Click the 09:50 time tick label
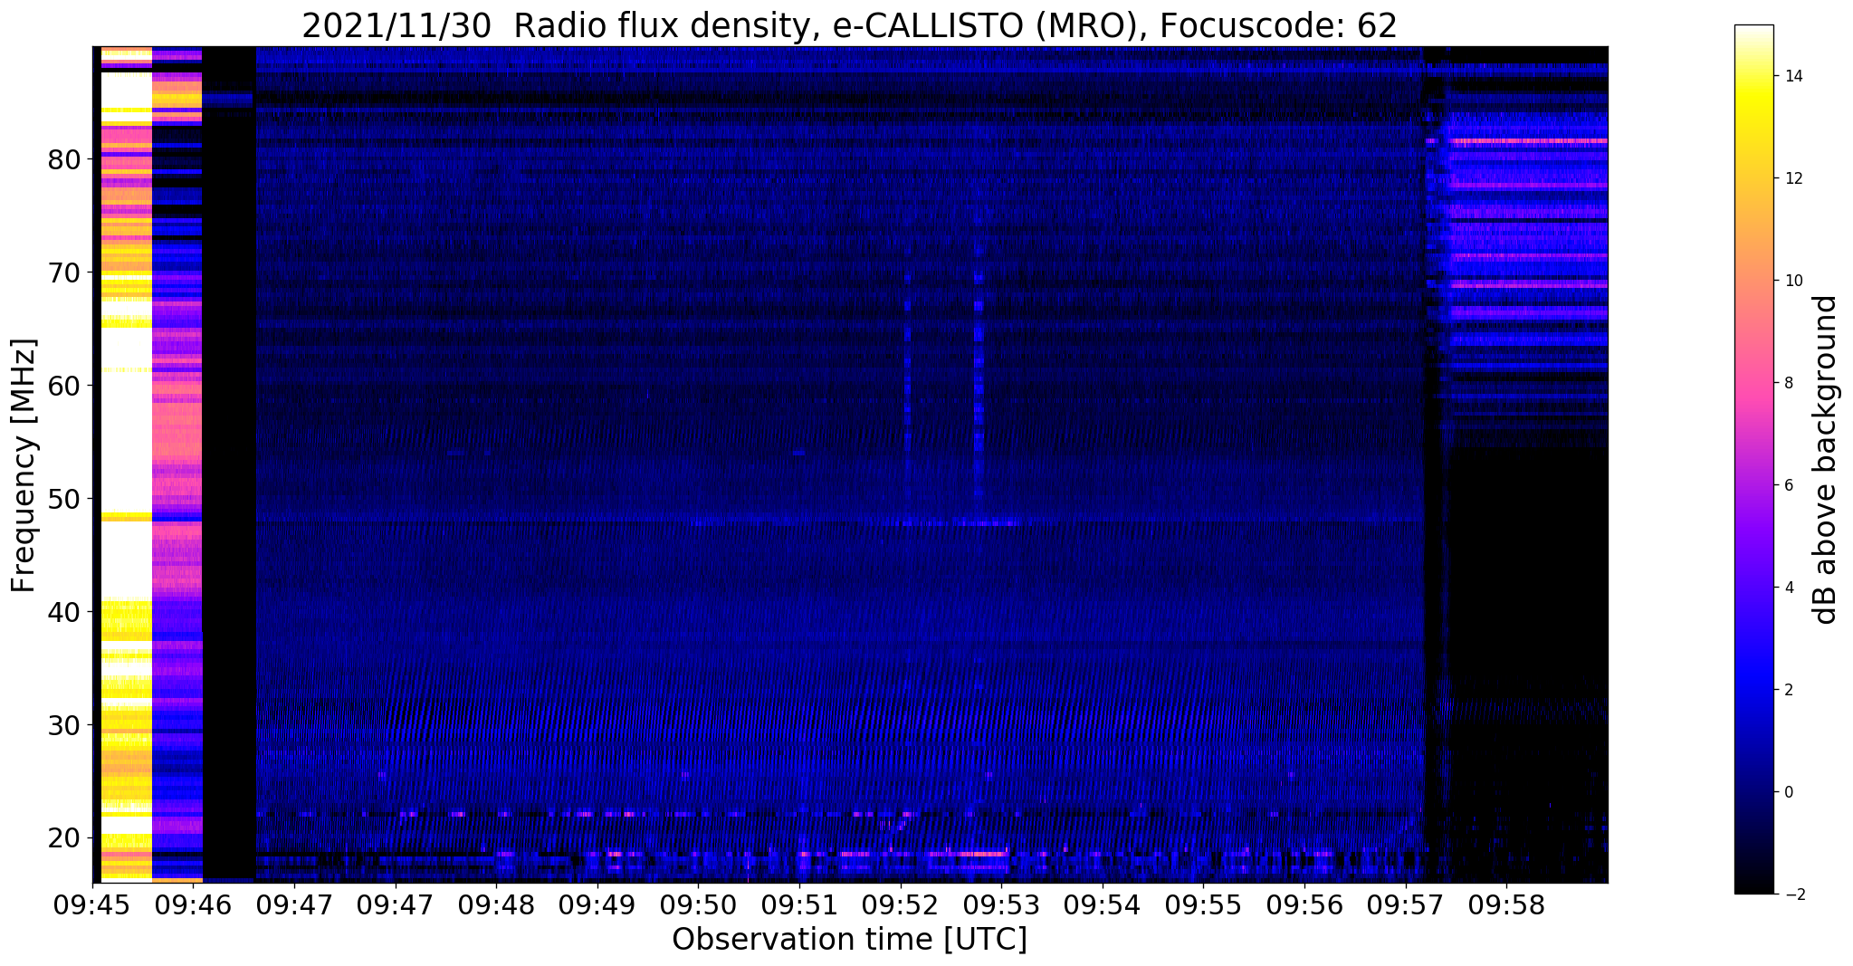Viewport: 1853px width, 966px height. pyautogui.click(x=698, y=905)
